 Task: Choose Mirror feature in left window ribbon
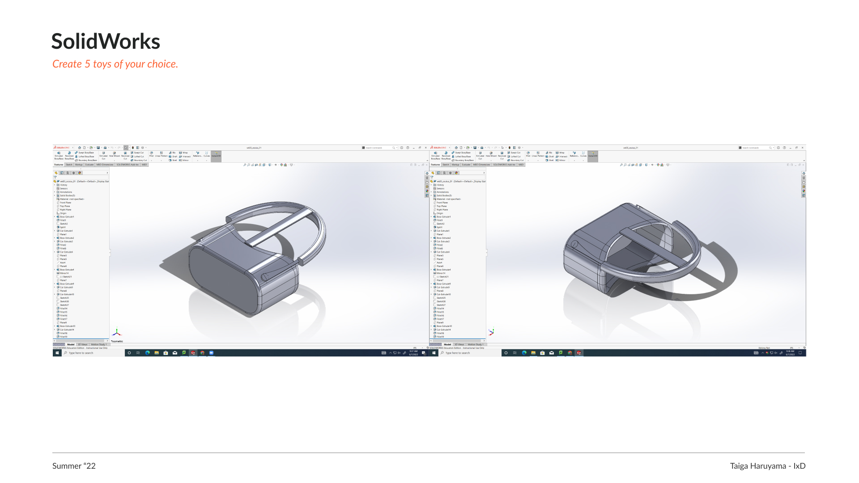coord(184,160)
